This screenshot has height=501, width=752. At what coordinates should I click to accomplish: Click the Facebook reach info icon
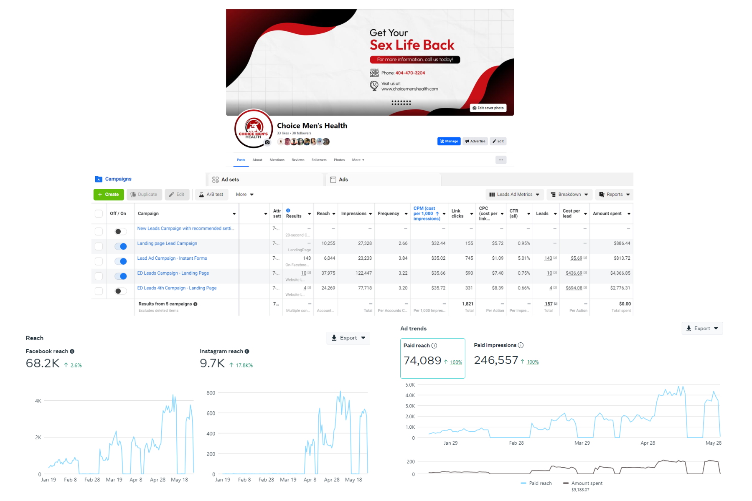[x=72, y=352]
